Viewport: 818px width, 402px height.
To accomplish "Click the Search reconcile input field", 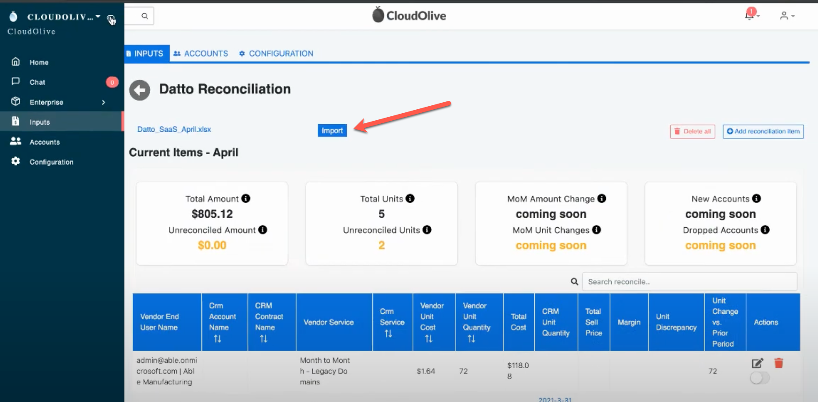I will point(689,281).
